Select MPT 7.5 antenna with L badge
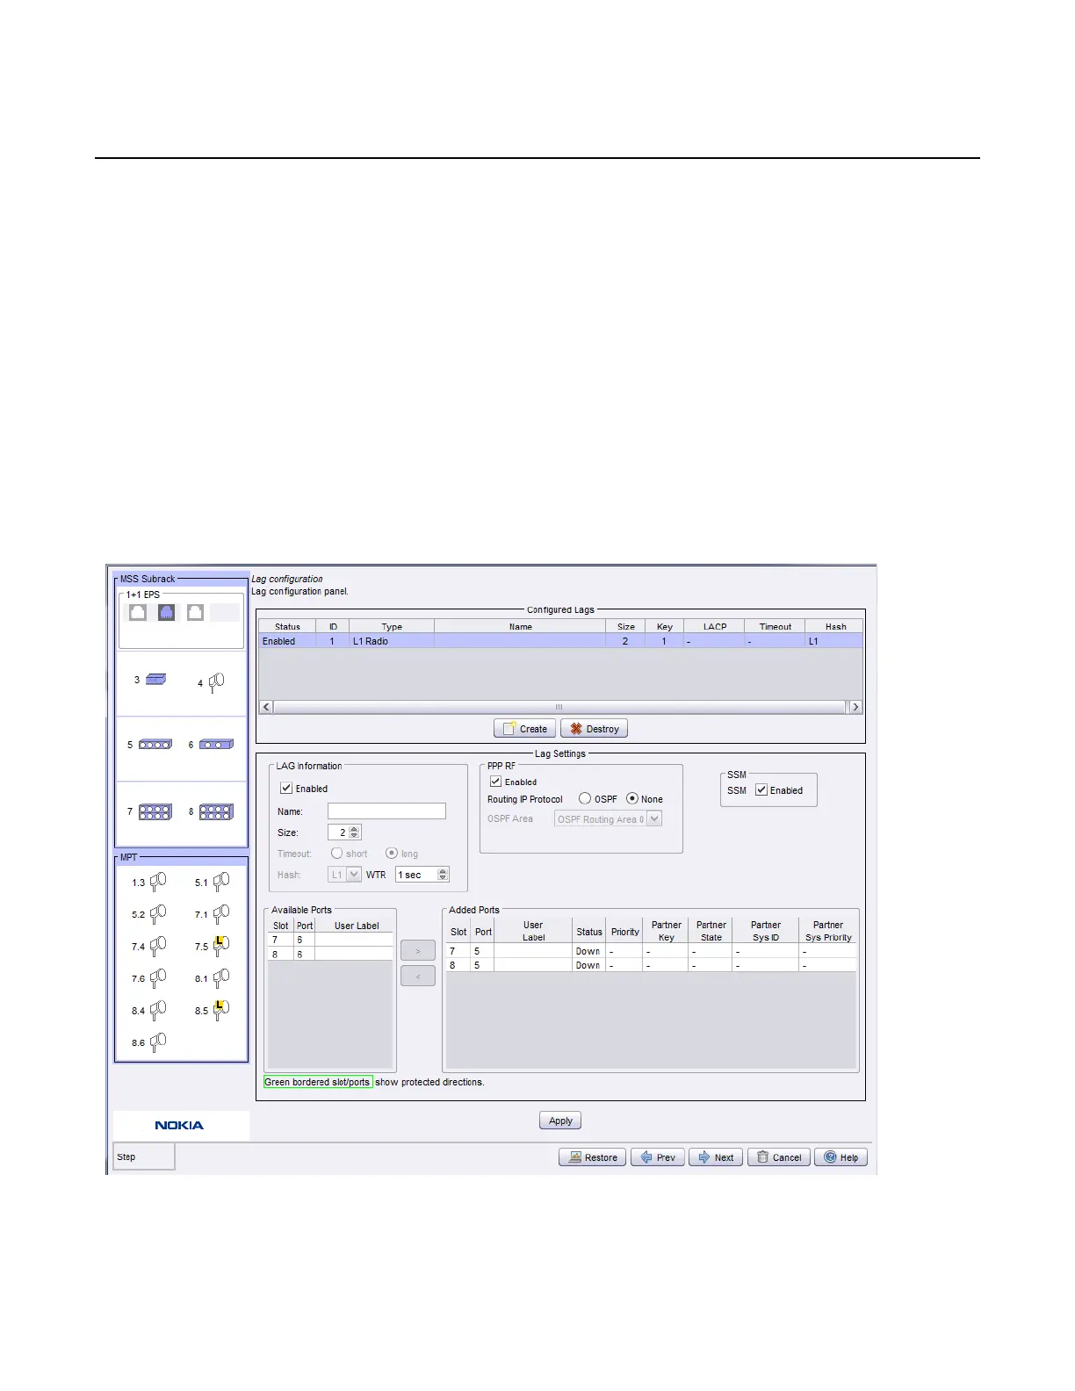This screenshot has height=1391, width=1075. tap(221, 946)
